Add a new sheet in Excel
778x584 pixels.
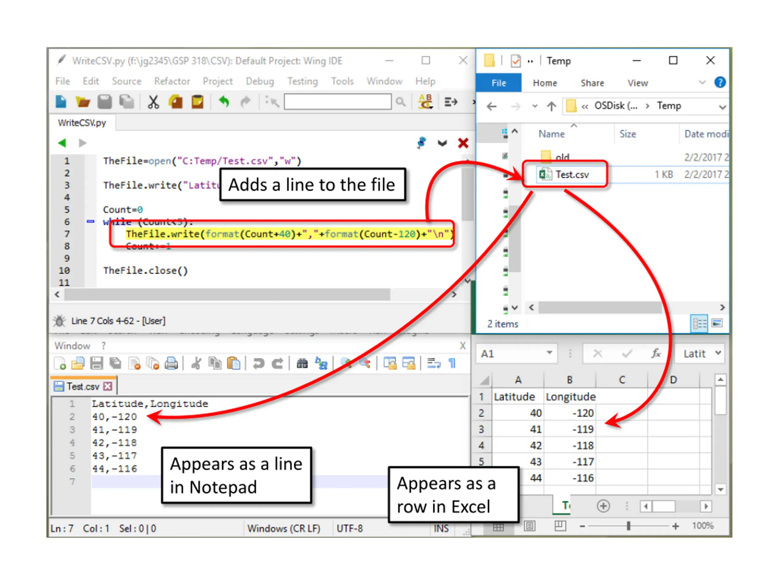coord(603,506)
